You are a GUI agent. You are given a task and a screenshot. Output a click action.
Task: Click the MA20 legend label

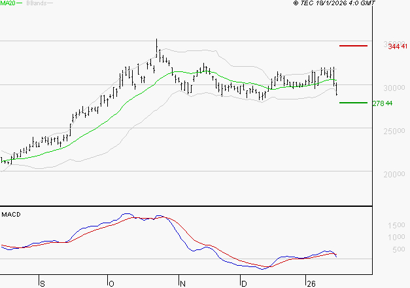(x=8, y=3)
